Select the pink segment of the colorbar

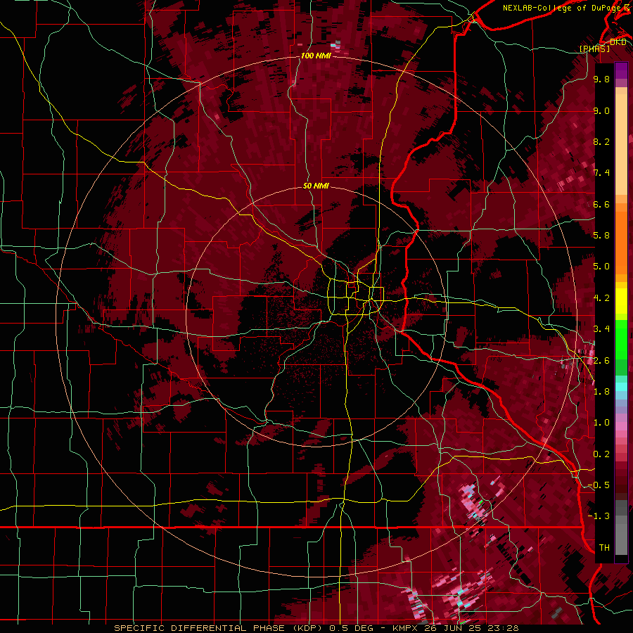[621, 426]
